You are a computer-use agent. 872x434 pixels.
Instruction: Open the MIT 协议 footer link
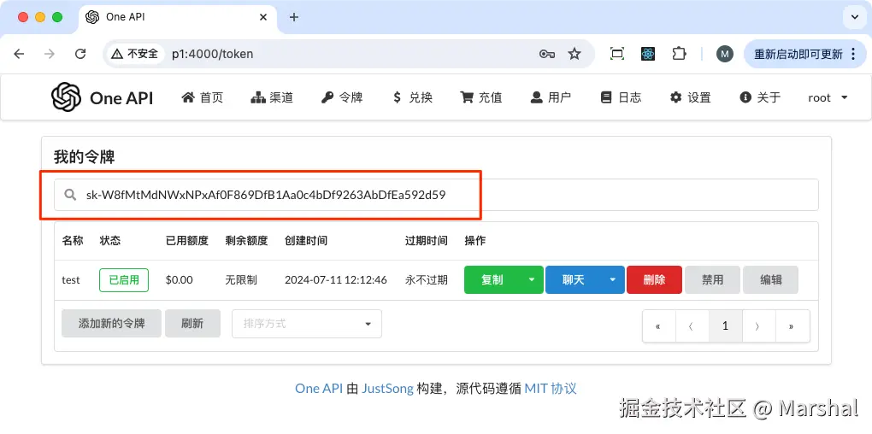click(x=551, y=389)
